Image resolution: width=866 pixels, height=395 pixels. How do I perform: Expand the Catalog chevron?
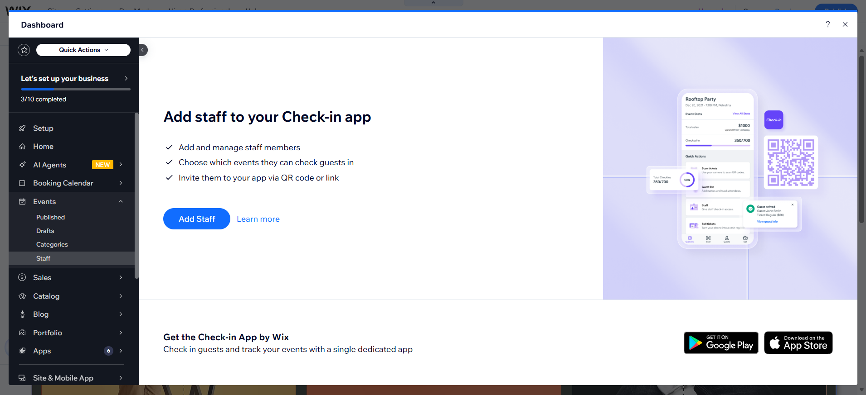tap(121, 296)
